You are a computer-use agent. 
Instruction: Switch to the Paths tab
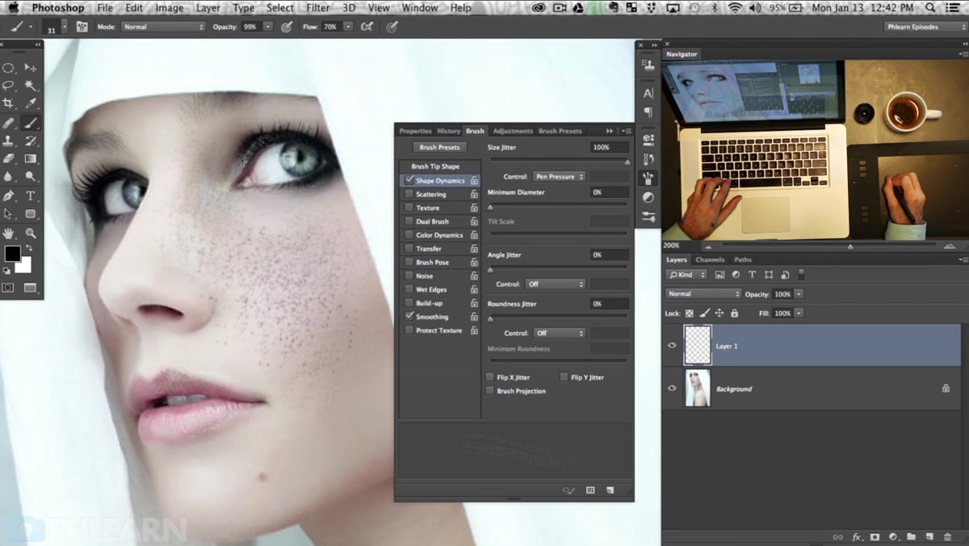coord(743,260)
